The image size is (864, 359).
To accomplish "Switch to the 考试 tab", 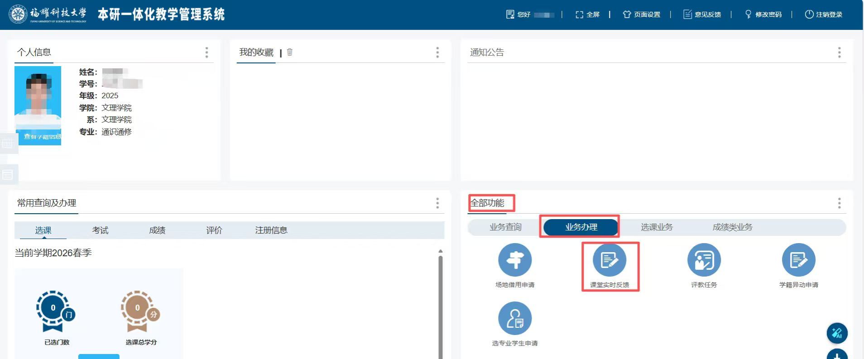I will click(x=100, y=230).
